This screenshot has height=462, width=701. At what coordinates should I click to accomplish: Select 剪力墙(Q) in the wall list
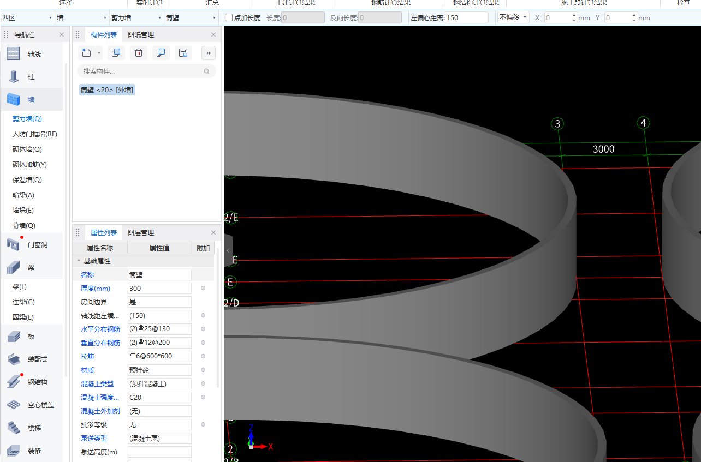tap(27, 119)
